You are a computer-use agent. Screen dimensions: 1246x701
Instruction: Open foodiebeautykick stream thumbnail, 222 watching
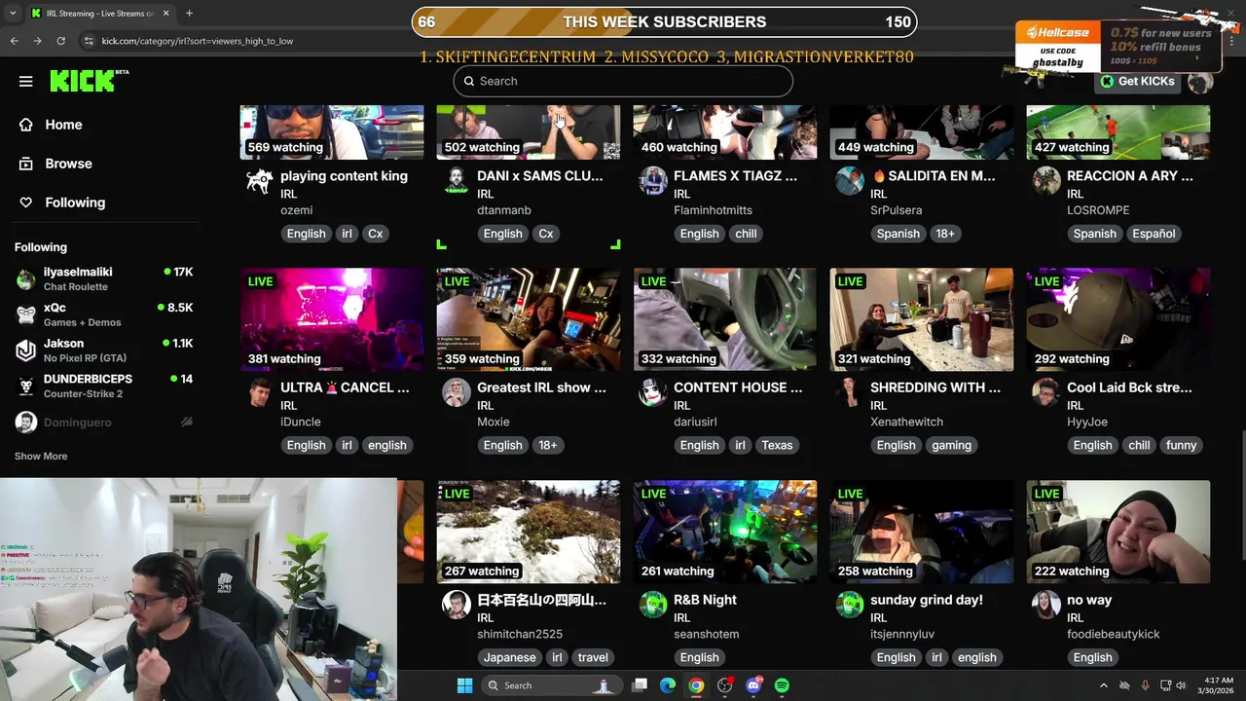point(1118,532)
